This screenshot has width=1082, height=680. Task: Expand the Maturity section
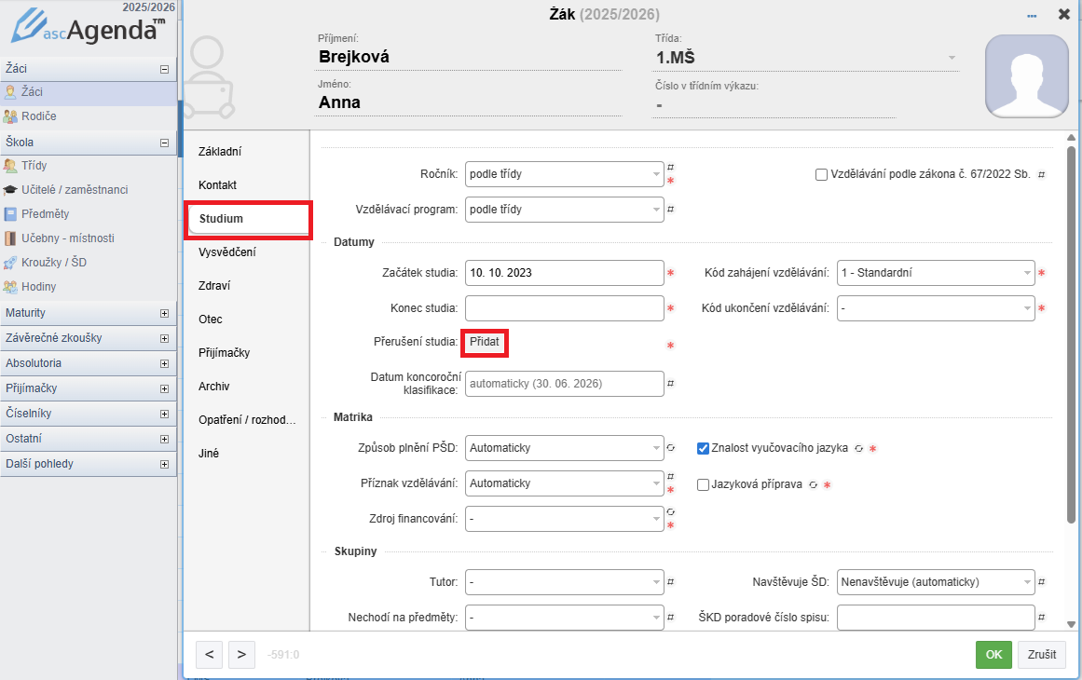tap(164, 313)
